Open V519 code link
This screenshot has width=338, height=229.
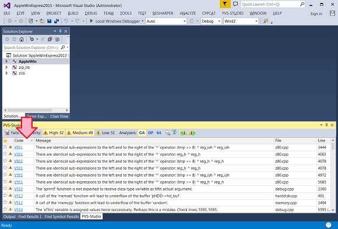pyautogui.click(x=18, y=209)
